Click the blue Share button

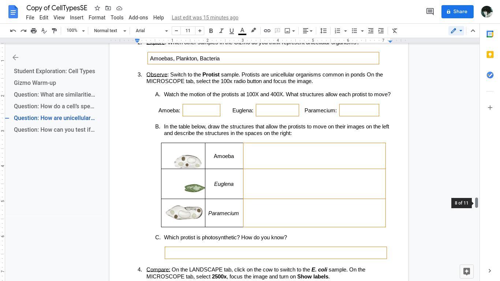pos(457,12)
